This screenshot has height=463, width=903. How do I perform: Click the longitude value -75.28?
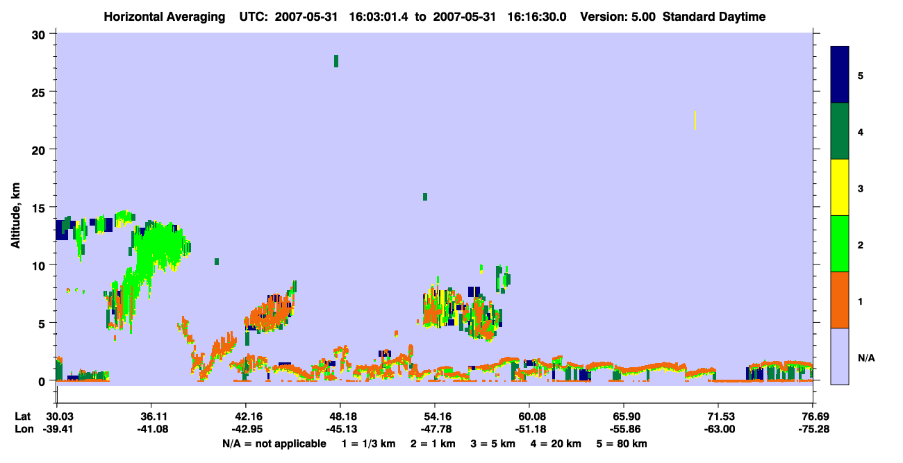[813, 429]
